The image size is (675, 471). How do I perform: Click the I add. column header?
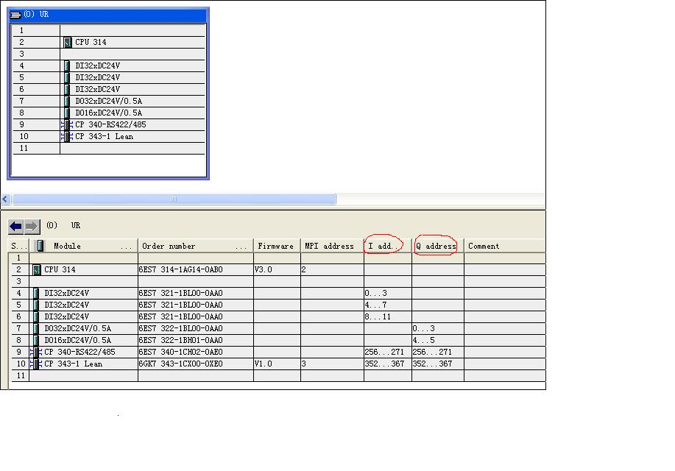(x=387, y=246)
